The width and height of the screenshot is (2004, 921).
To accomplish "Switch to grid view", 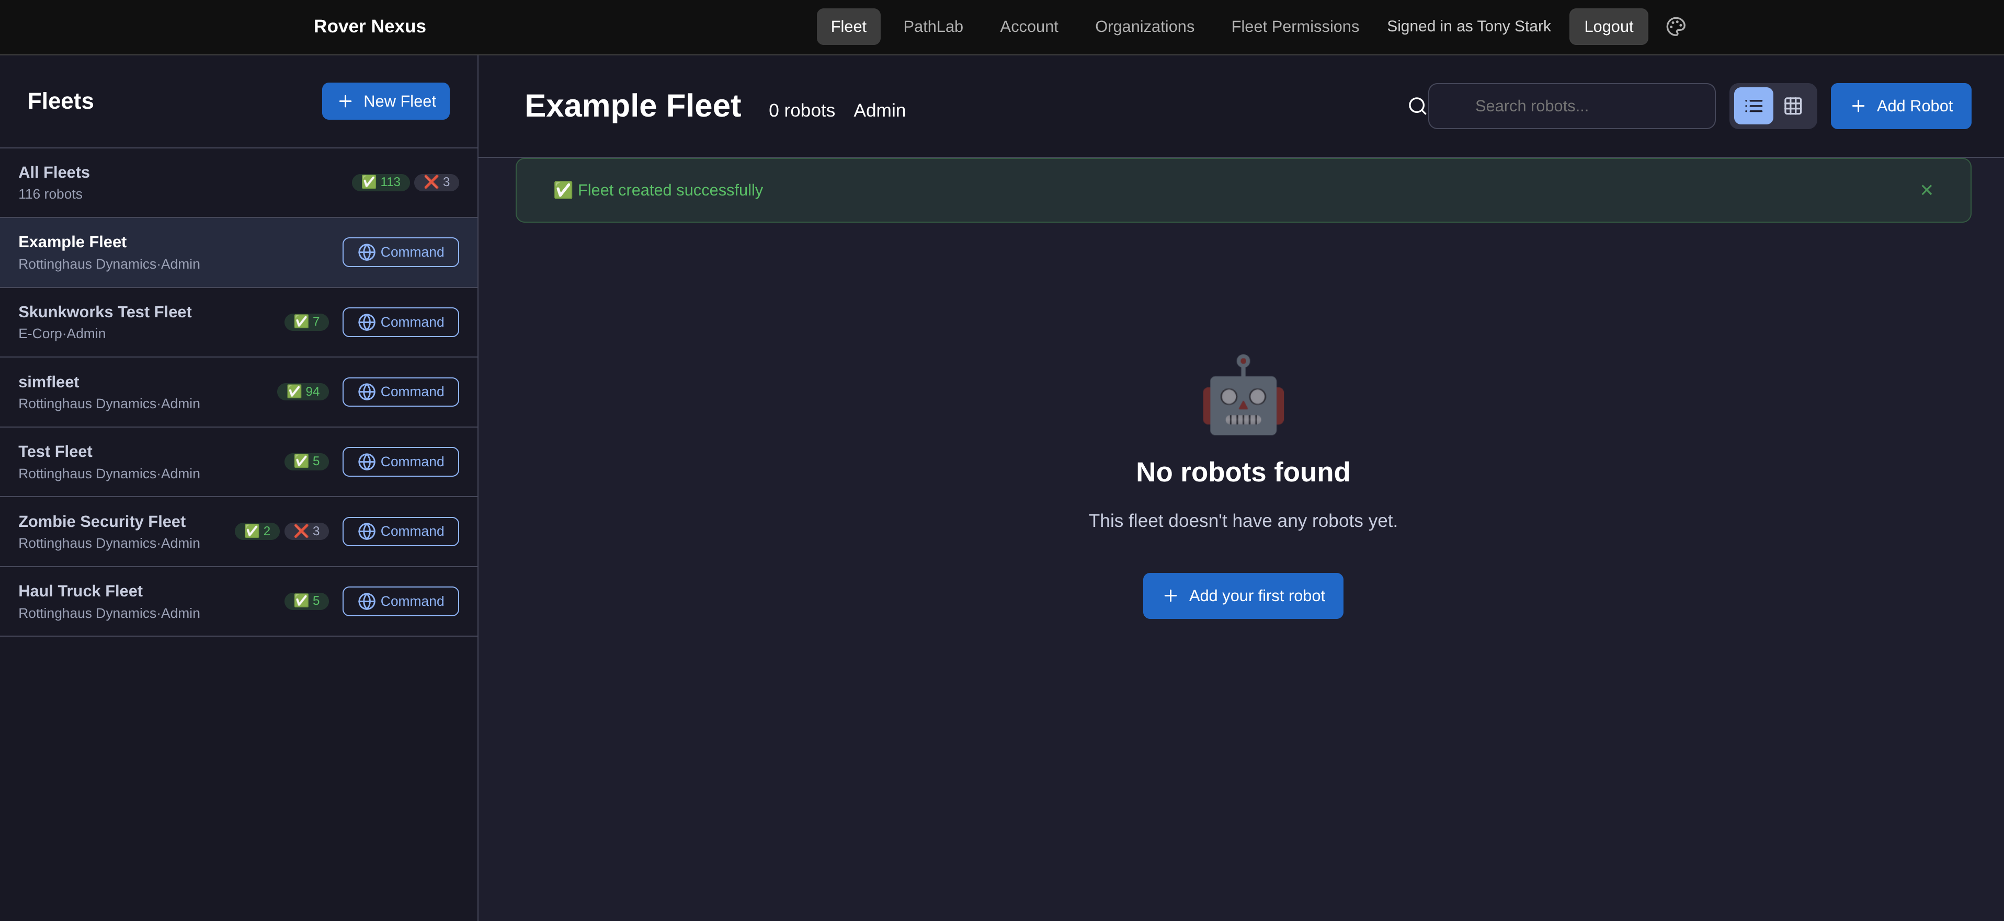I will (x=1792, y=106).
